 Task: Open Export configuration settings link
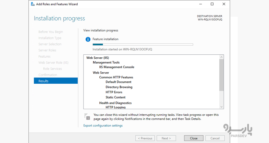click(103, 126)
